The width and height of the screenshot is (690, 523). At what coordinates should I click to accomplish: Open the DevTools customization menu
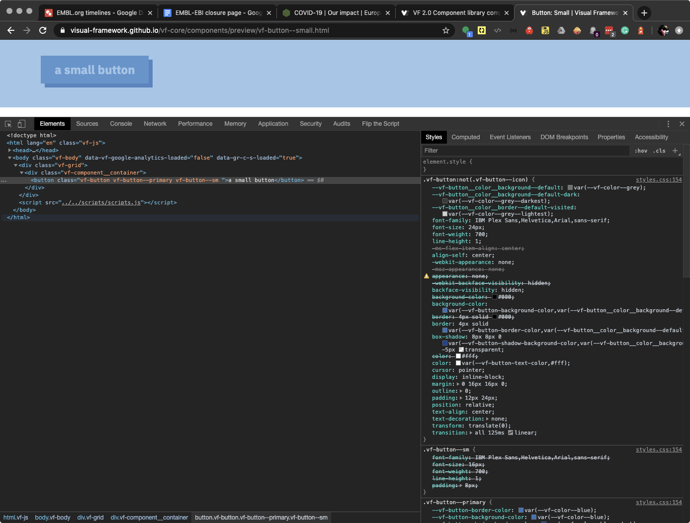click(x=668, y=123)
